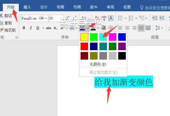170x116 pixels.
Task: Expand the bullet list dropdown arrow
Action: pos(125,18)
